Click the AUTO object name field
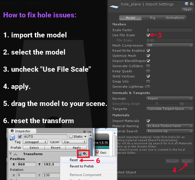 point(45,137)
